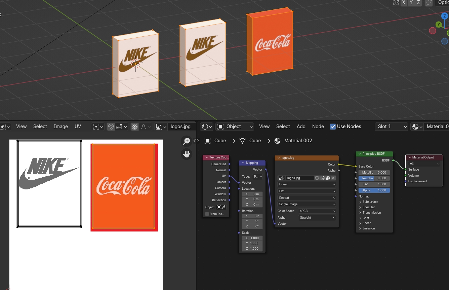
Task: Open the proportional falloff curve dropdown
Action: [x=145, y=126]
